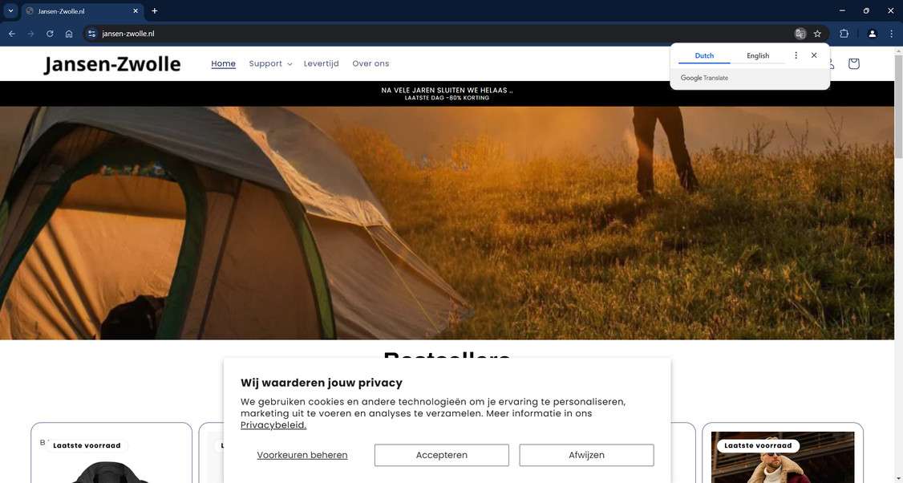Open the tab search chevron

10,10
